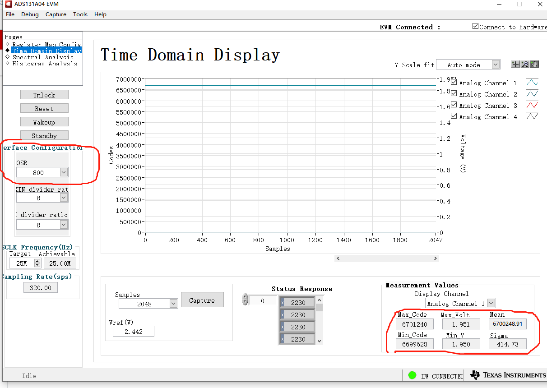Select the graph cursor movement tool

pos(515,65)
